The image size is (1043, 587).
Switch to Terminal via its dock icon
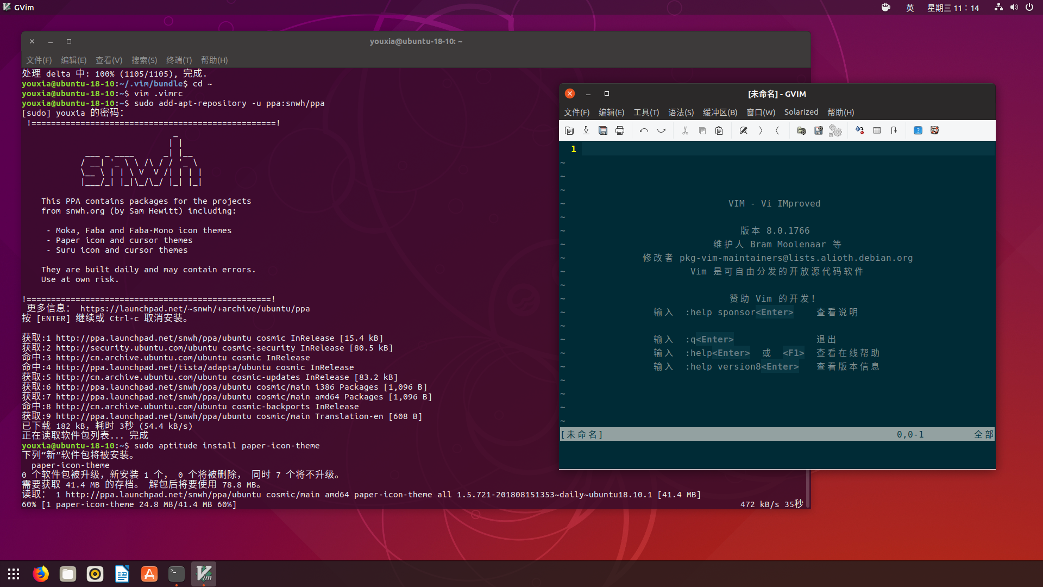coord(177,574)
